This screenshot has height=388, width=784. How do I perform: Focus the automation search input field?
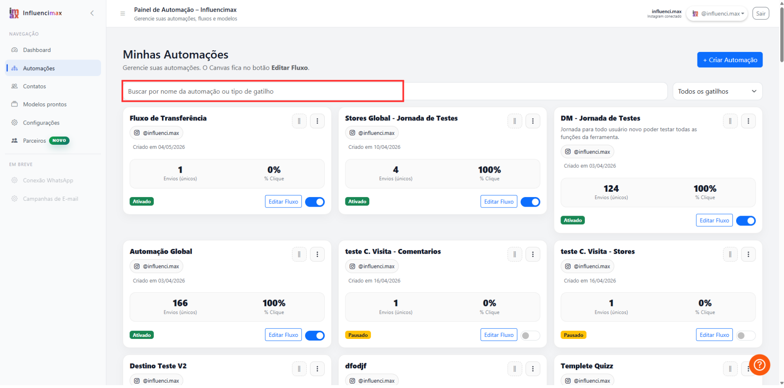click(x=395, y=92)
